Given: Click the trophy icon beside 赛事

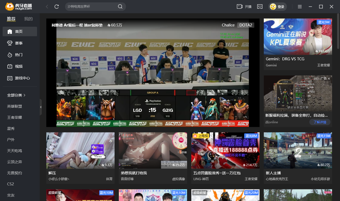Looking at the screenshot, I should [x=10, y=43].
